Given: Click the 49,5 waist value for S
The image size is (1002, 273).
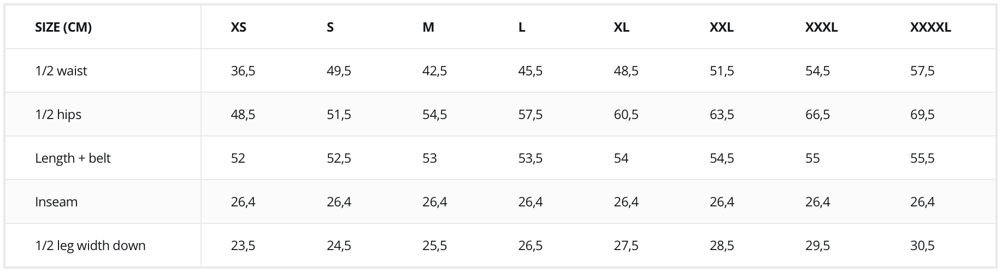Looking at the screenshot, I should (339, 71).
